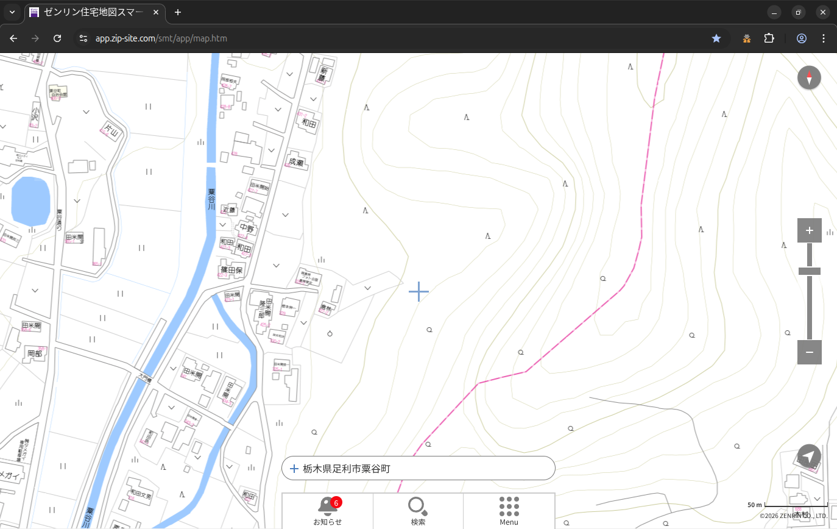Image resolution: width=837 pixels, height=529 pixels.
Task: Open the 検索 search magnifier
Action: [x=418, y=510]
